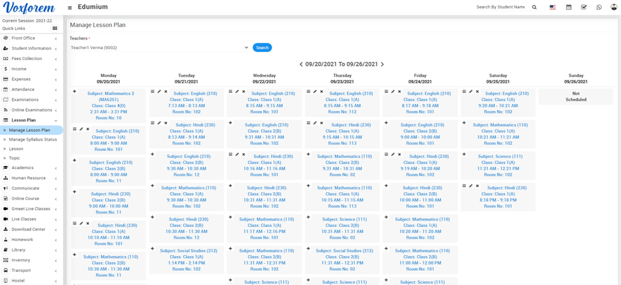This screenshot has height=285, width=621.
Task: Click the user profile avatar
Action: pos(614,7)
